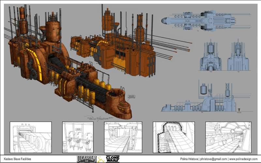The width and height of the screenshot is (261, 163).
Task: Click the blue front-view elevation drawing
Action: click(x=211, y=55)
